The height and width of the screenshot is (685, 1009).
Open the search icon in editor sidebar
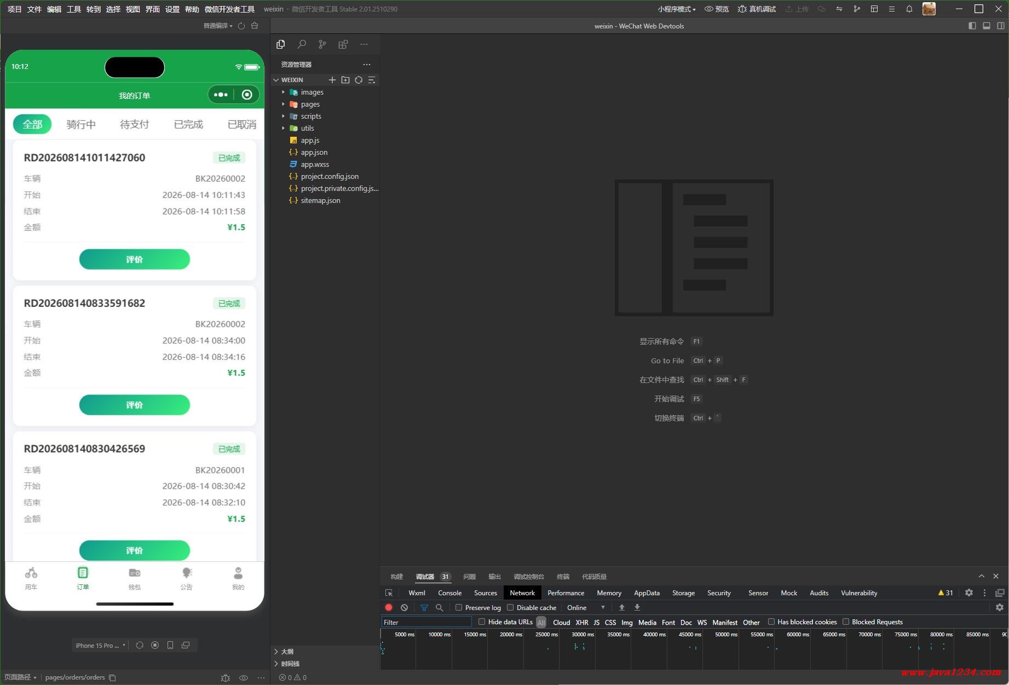(302, 44)
